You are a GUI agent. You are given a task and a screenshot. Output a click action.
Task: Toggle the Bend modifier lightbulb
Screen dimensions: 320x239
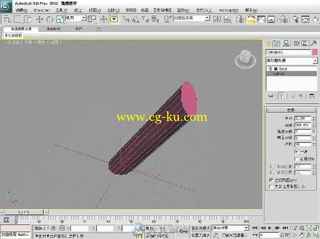(271, 69)
